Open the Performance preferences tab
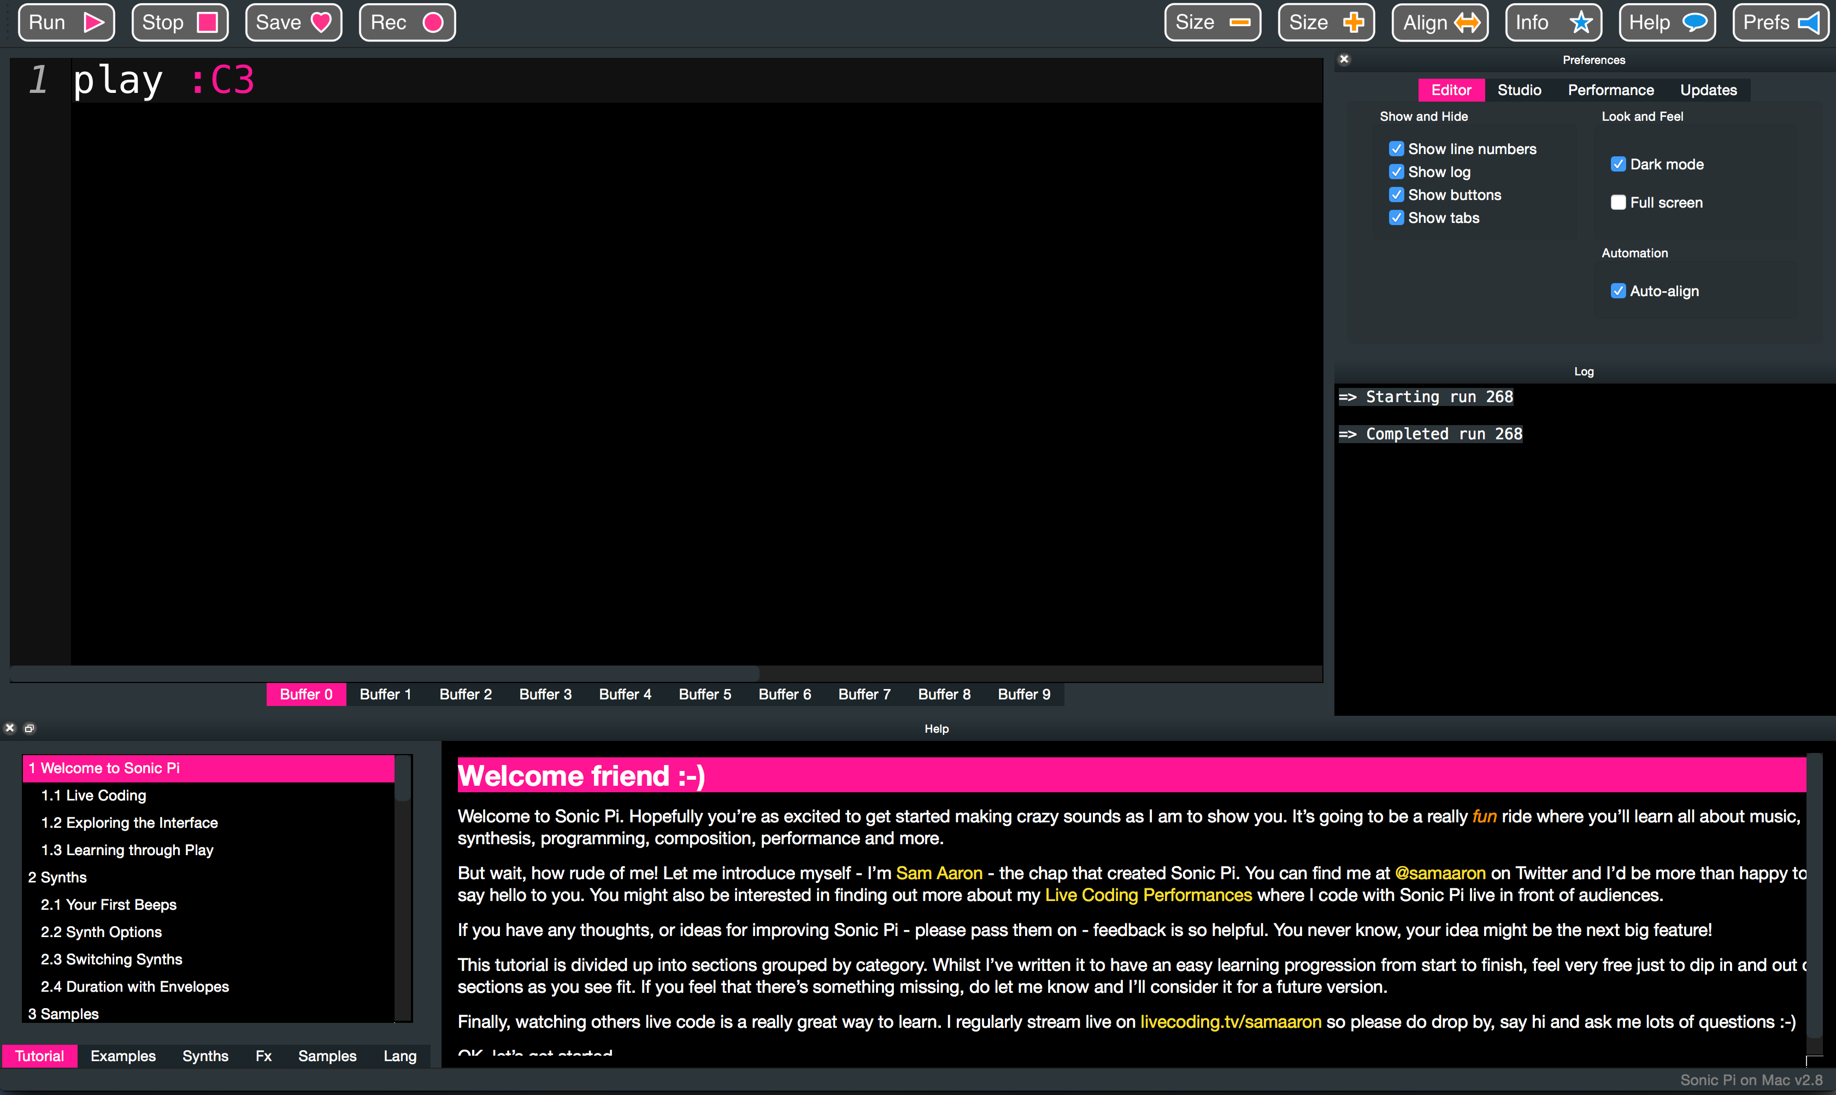This screenshot has width=1836, height=1095. (1610, 90)
